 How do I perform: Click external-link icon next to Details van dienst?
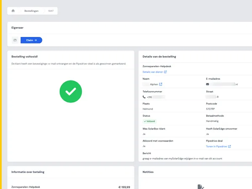click(x=165, y=72)
